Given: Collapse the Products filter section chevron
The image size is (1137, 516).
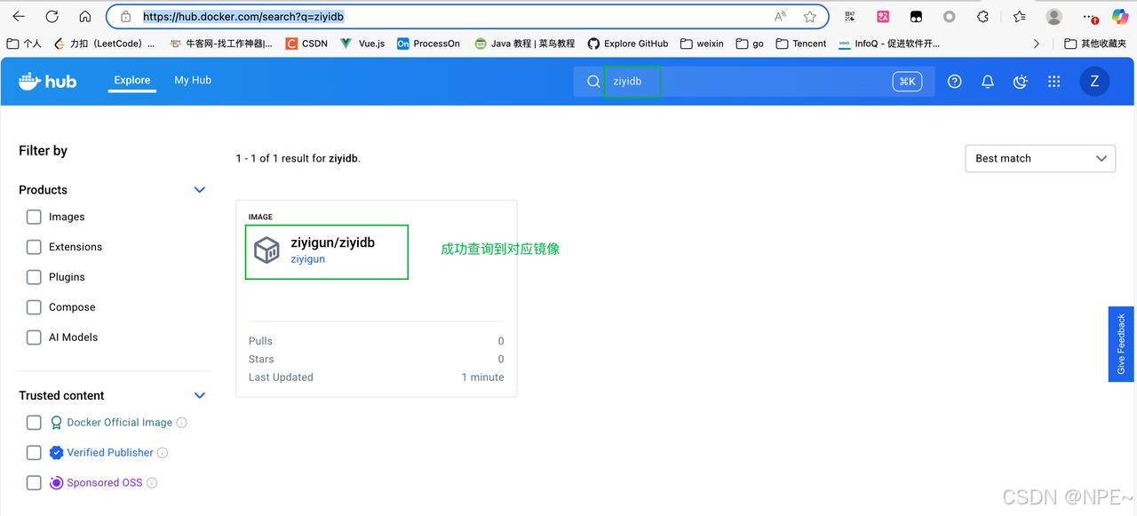Looking at the screenshot, I should click(x=200, y=190).
